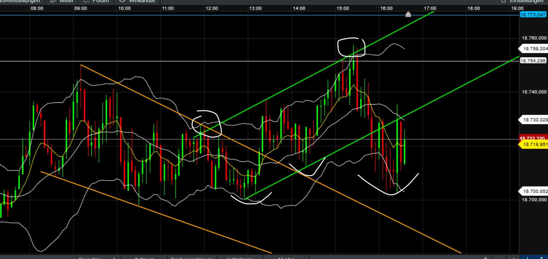Click the 14:00 time axis label

pos(299,8)
